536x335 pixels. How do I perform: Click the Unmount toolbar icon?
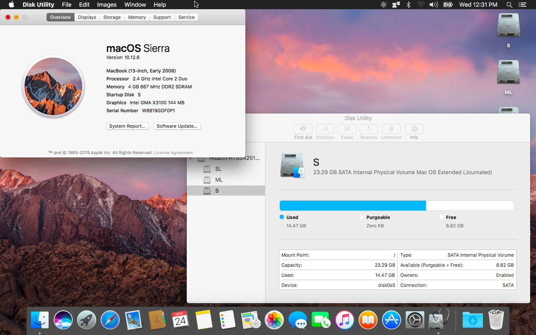[391, 129]
